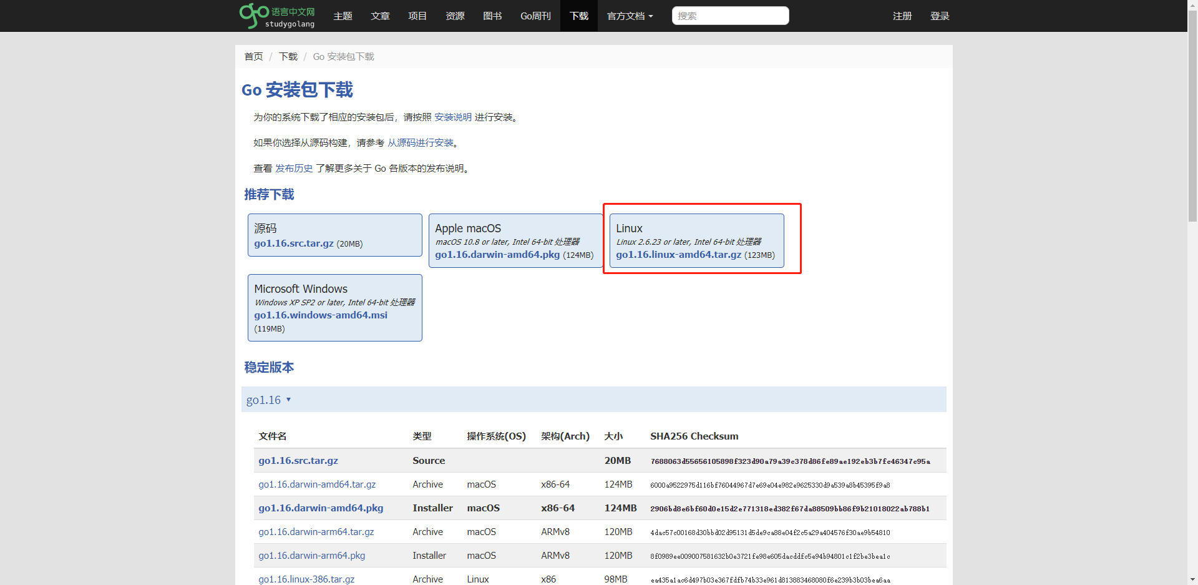Expand the 官方文档 dropdown menu

click(630, 16)
